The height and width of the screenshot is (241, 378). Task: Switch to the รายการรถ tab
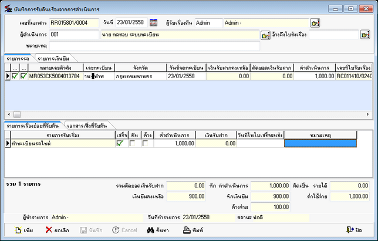tap(18, 59)
